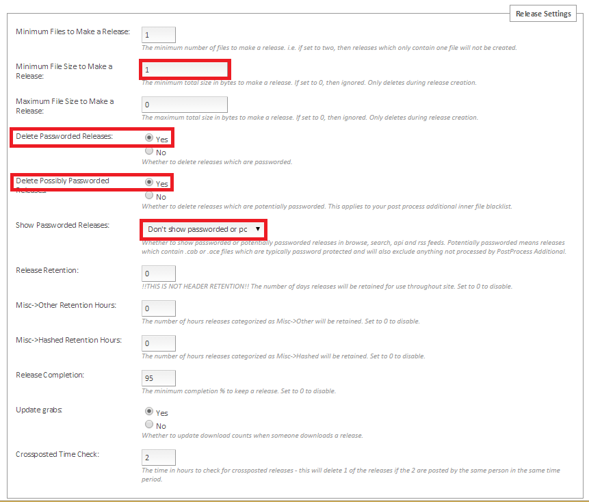Click the Release Retention input field
The height and width of the screenshot is (502, 589).
point(158,274)
